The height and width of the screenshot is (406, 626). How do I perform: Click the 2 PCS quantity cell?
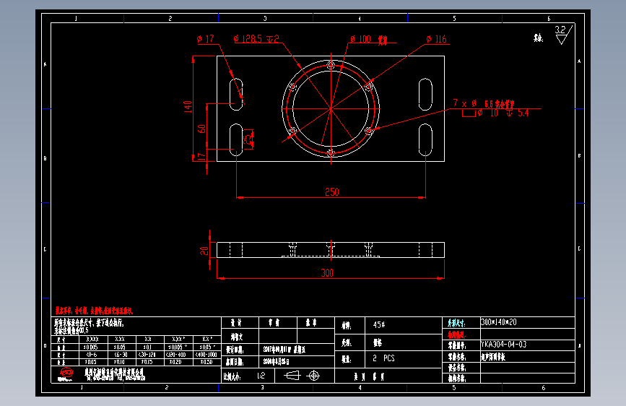pyautogui.click(x=404, y=358)
